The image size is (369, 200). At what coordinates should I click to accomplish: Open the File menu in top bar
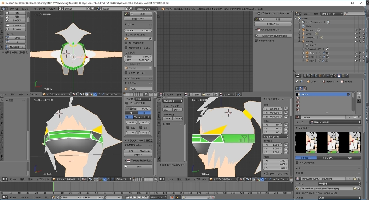[x=14, y=9]
